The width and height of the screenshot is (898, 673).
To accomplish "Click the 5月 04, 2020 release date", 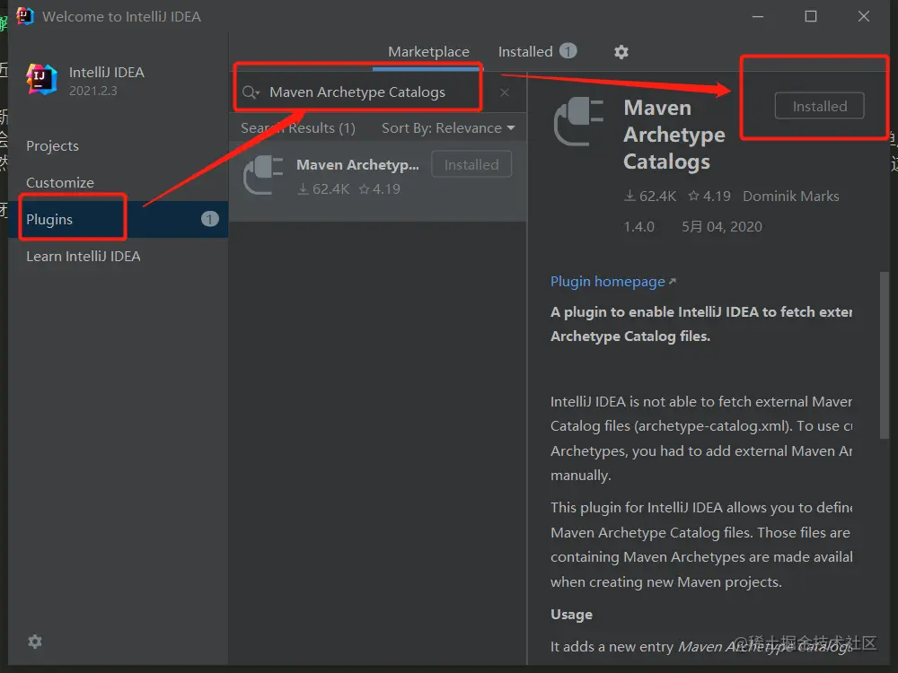I will (x=722, y=227).
